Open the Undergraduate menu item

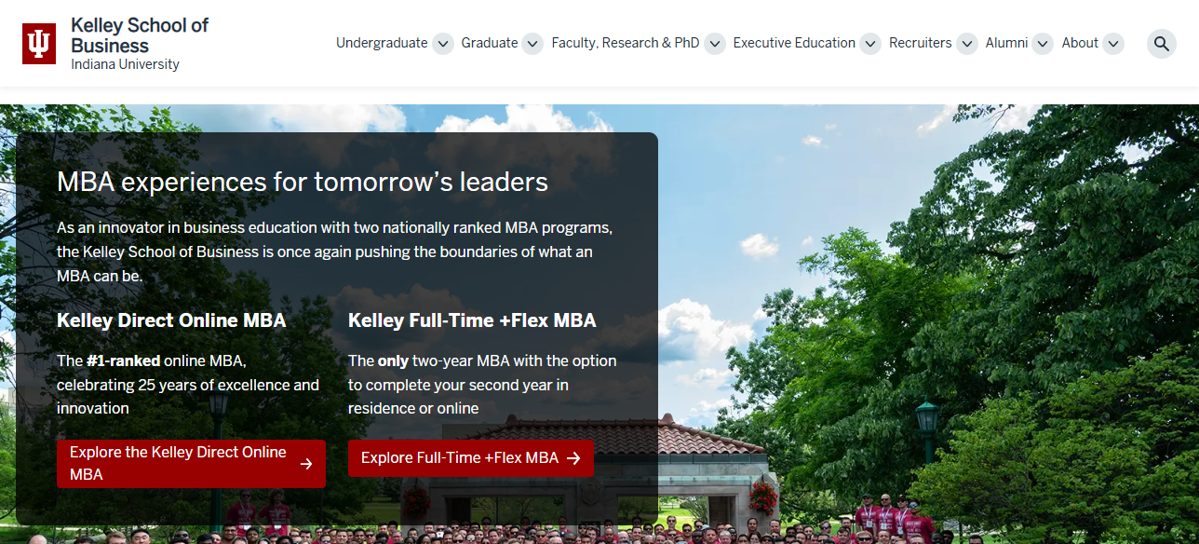pos(381,43)
